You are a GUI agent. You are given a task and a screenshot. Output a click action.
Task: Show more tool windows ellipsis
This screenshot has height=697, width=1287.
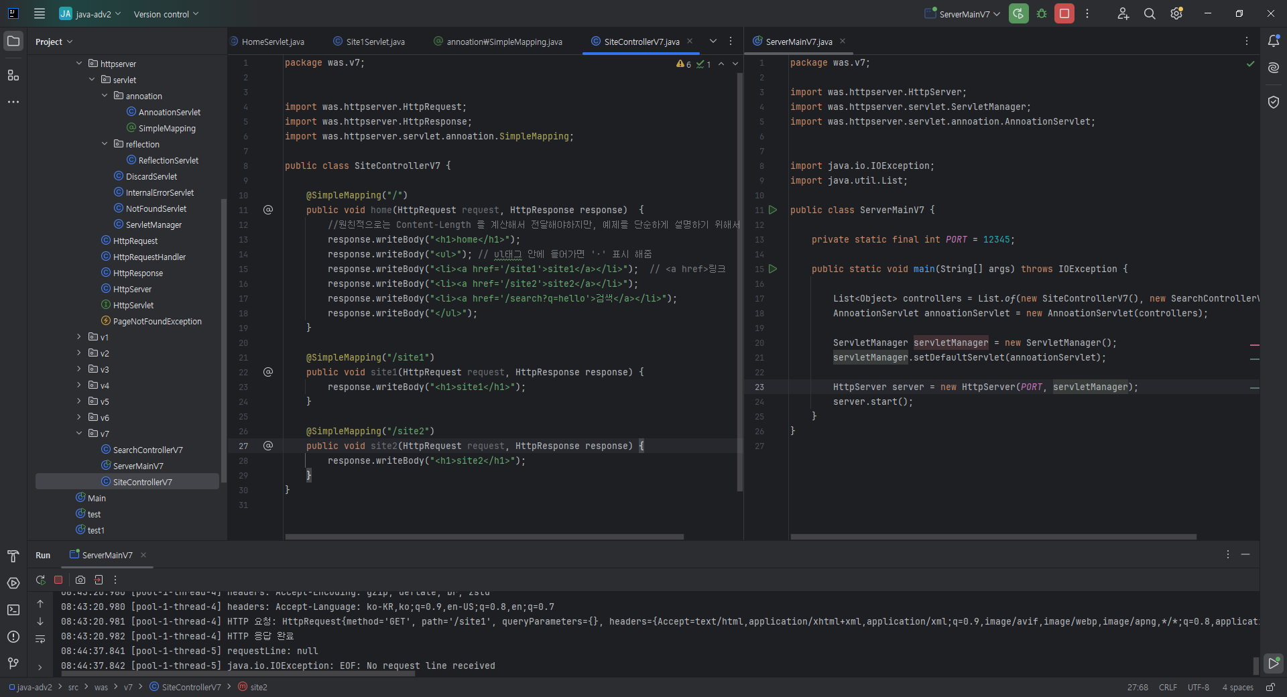[x=13, y=102]
